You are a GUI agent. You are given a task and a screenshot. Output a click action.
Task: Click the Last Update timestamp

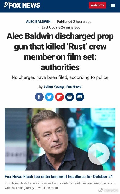click(x=61, y=28)
